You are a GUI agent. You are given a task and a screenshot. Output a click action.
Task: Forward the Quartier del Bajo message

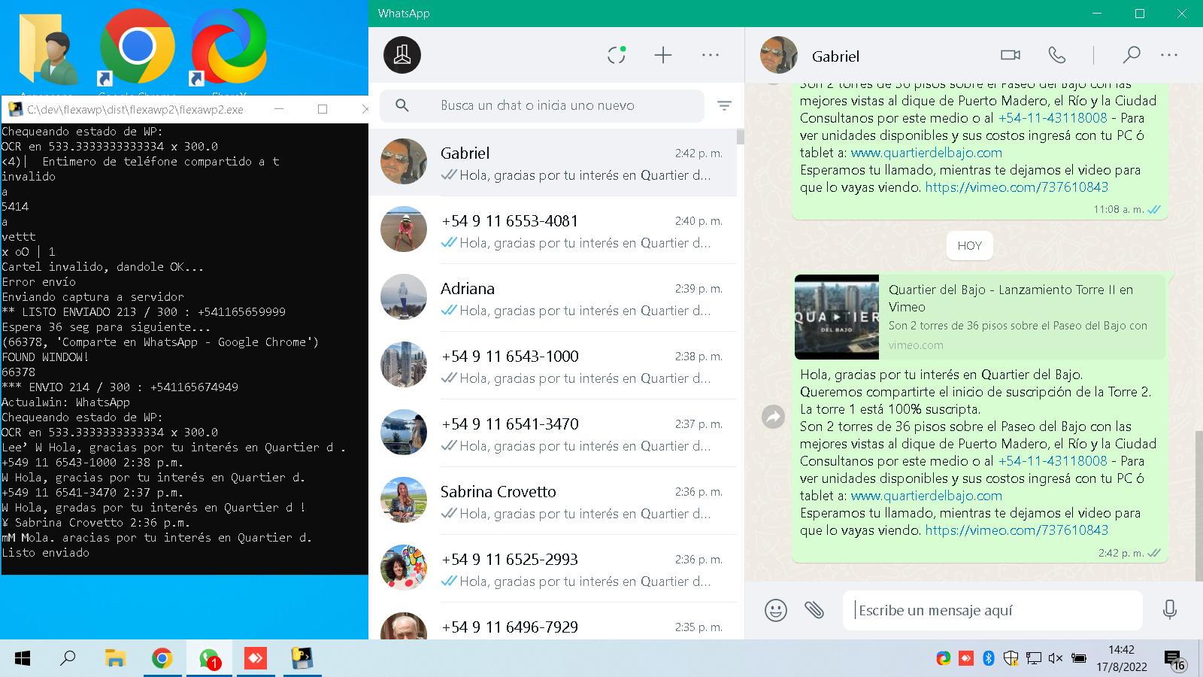point(773,417)
